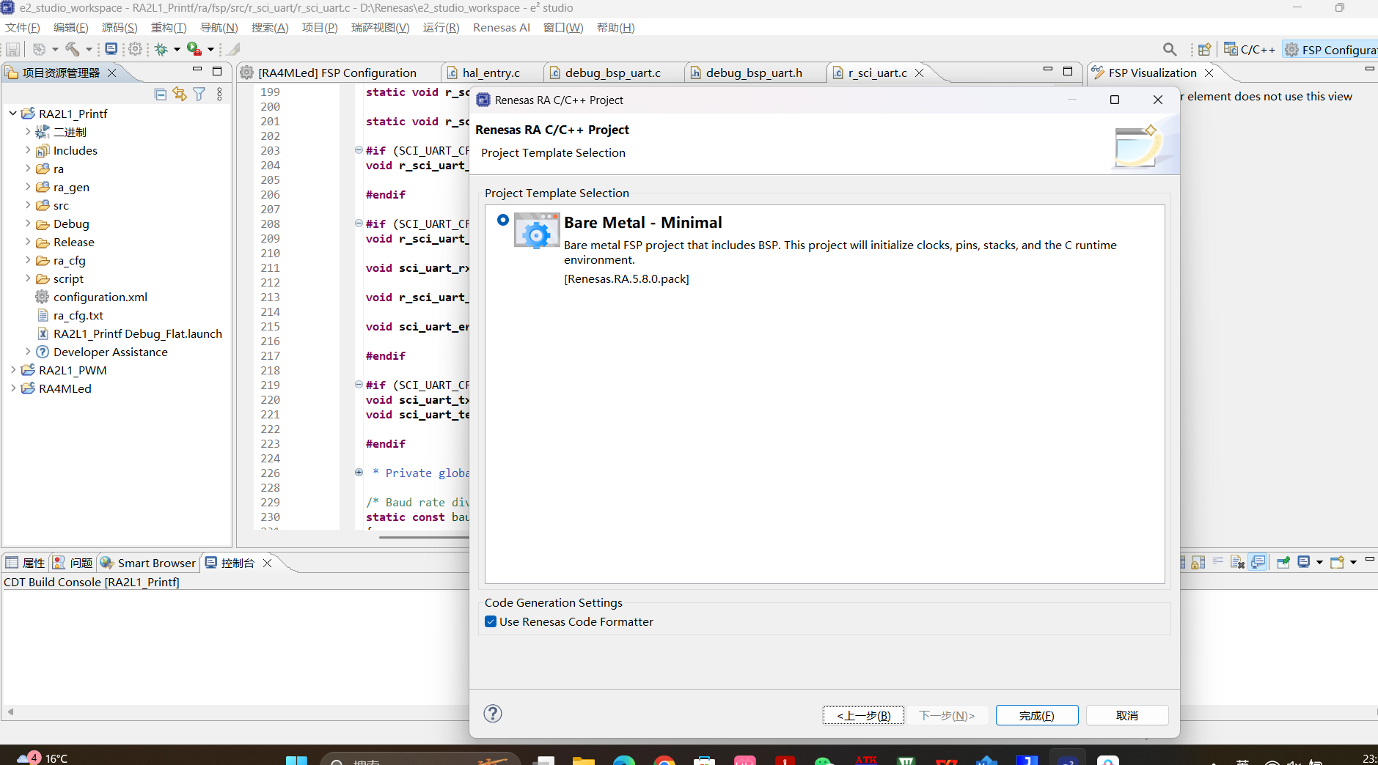Click the dialog help question mark icon
Screen dimensions: 1378x765
[493, 714]
